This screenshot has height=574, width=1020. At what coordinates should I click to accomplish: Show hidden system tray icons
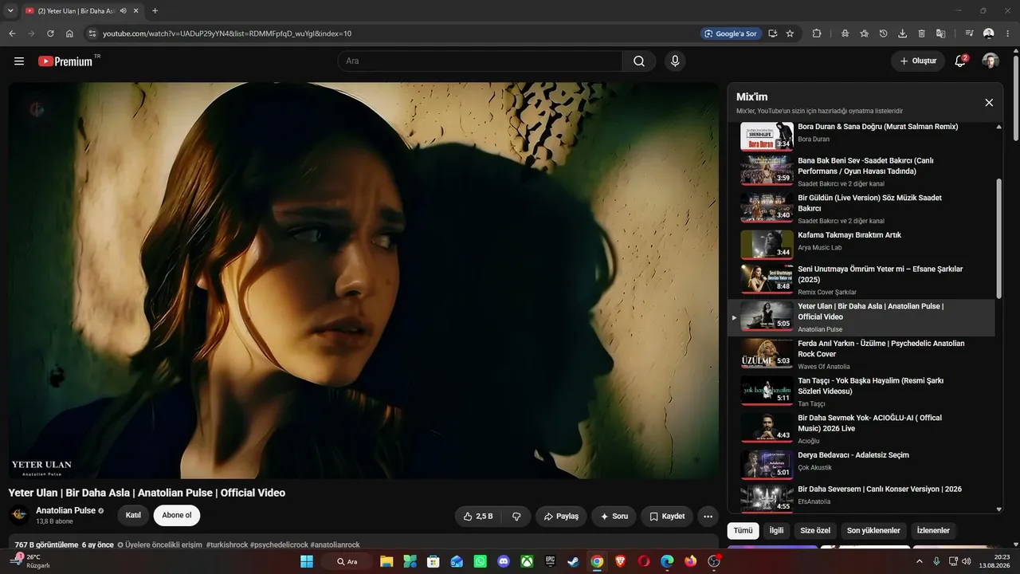(x=919, y=561)
